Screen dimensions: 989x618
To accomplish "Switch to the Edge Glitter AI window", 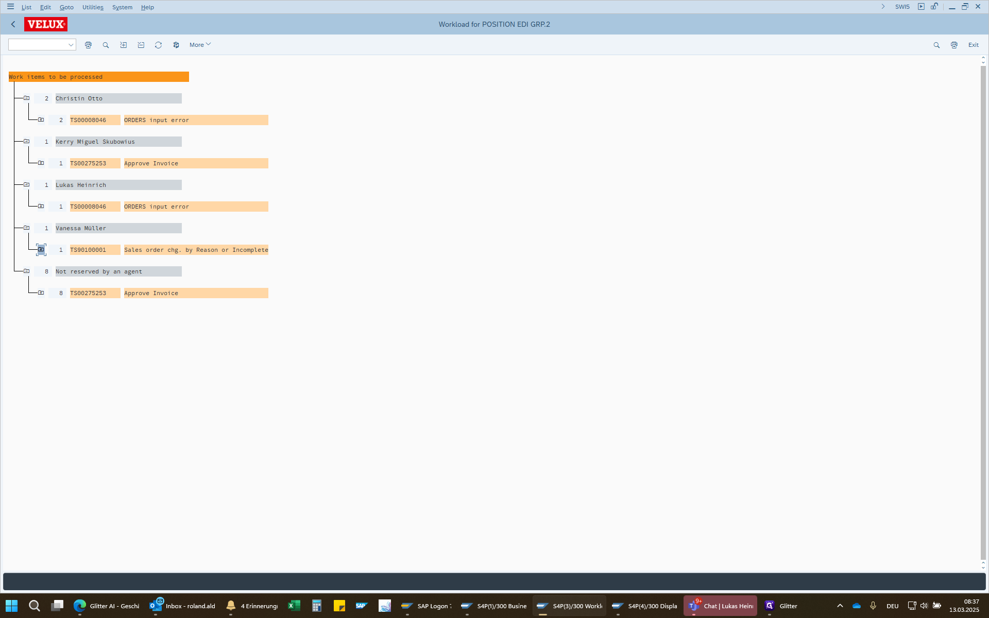I will coord(107,606).
